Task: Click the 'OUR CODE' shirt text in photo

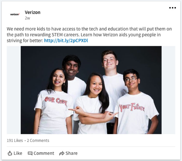Action: tap(56, 101)
